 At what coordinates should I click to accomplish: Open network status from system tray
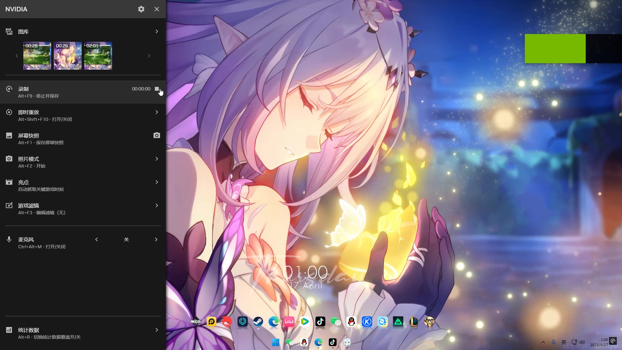[574, 342]
